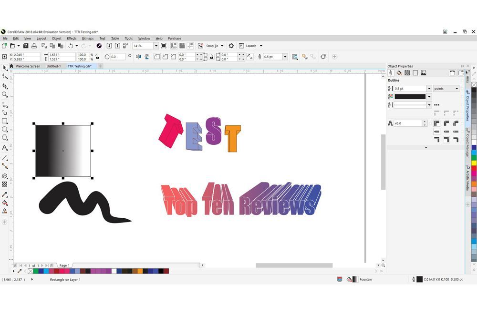This screenshot has width=477, height=325.
Task: Toggle the square line cap option
Action: 455,131
